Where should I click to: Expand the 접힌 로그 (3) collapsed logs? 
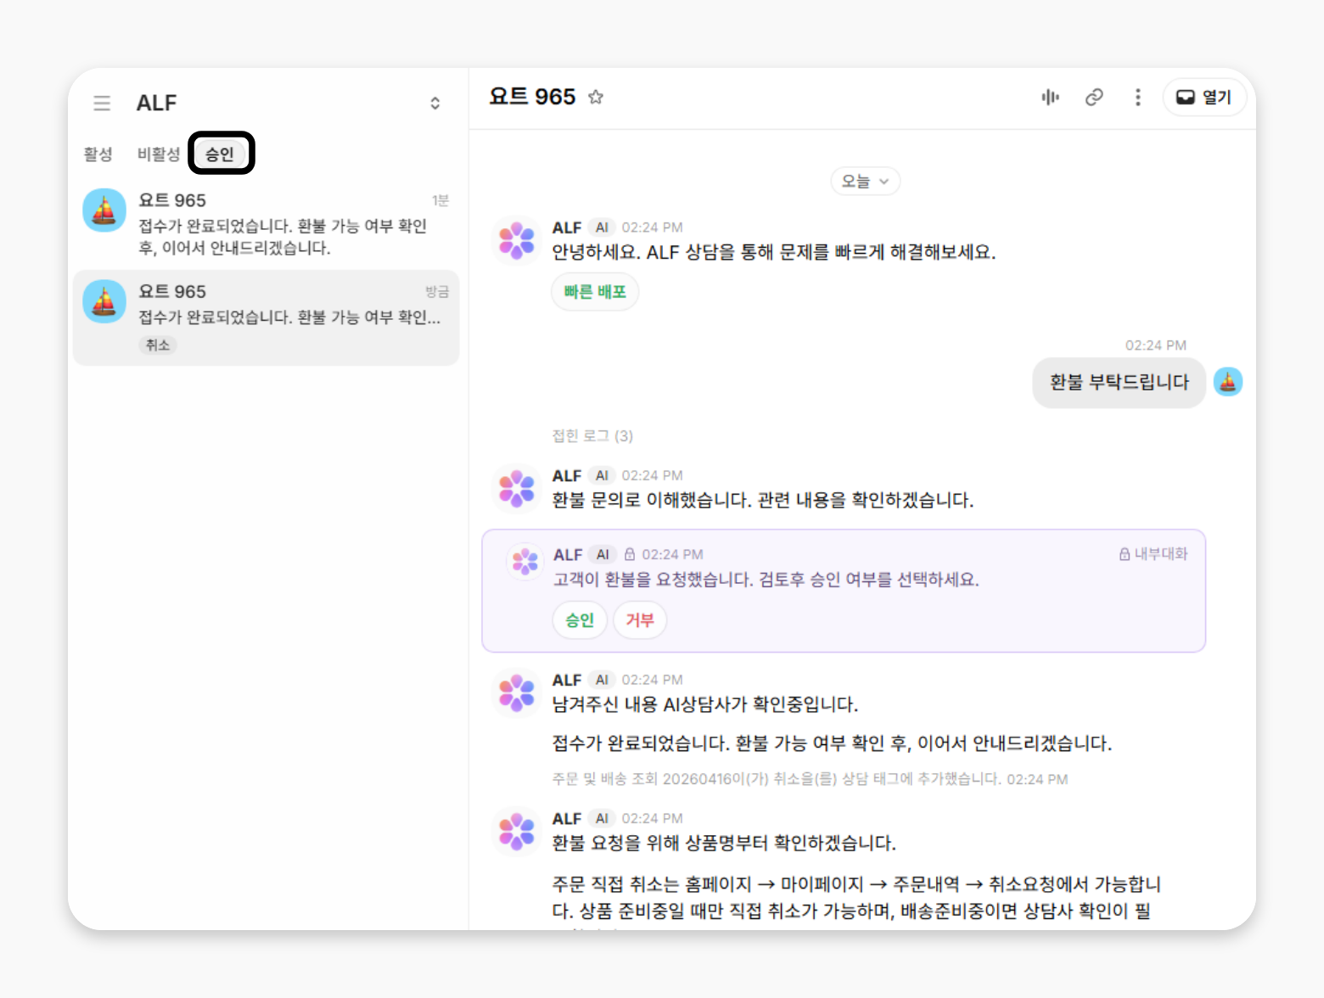(592, 435)
